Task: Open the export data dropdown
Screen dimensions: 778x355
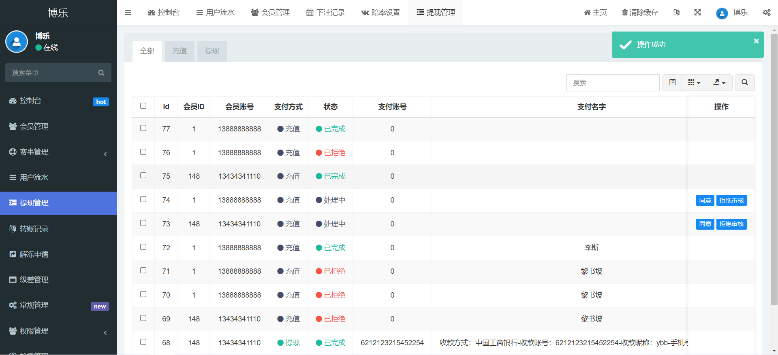Action: pos(719,82)
